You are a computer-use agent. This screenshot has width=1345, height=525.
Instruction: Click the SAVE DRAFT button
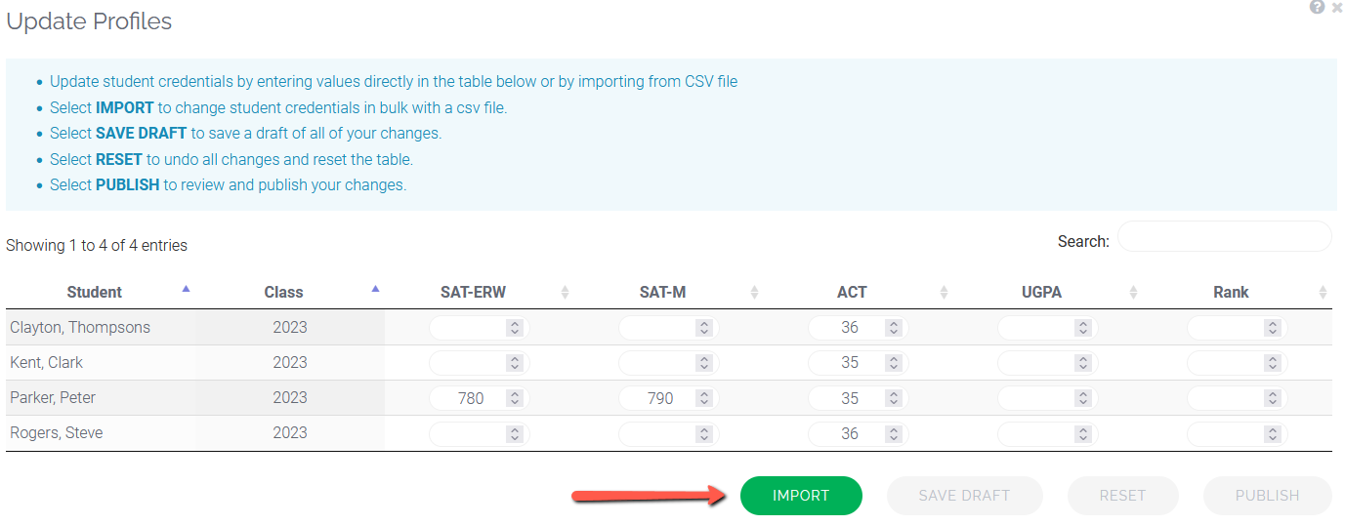[964, 496]
